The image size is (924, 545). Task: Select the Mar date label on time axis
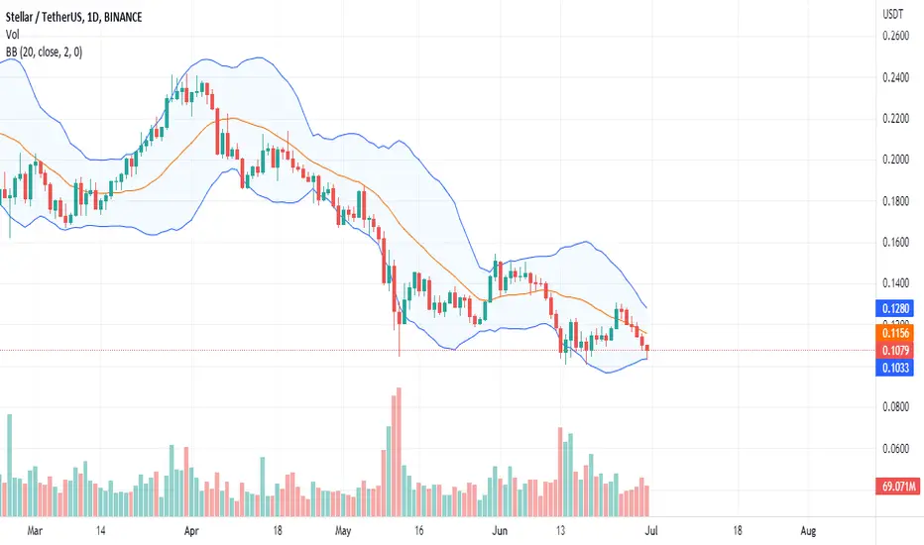tap(35, 531)
